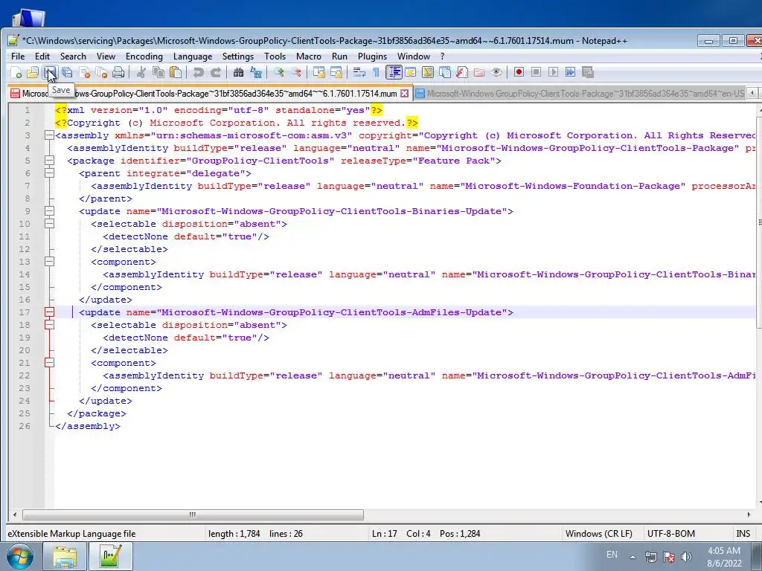Click the Cut scissors icon
The image size is (762, 571).
point(141,72)
